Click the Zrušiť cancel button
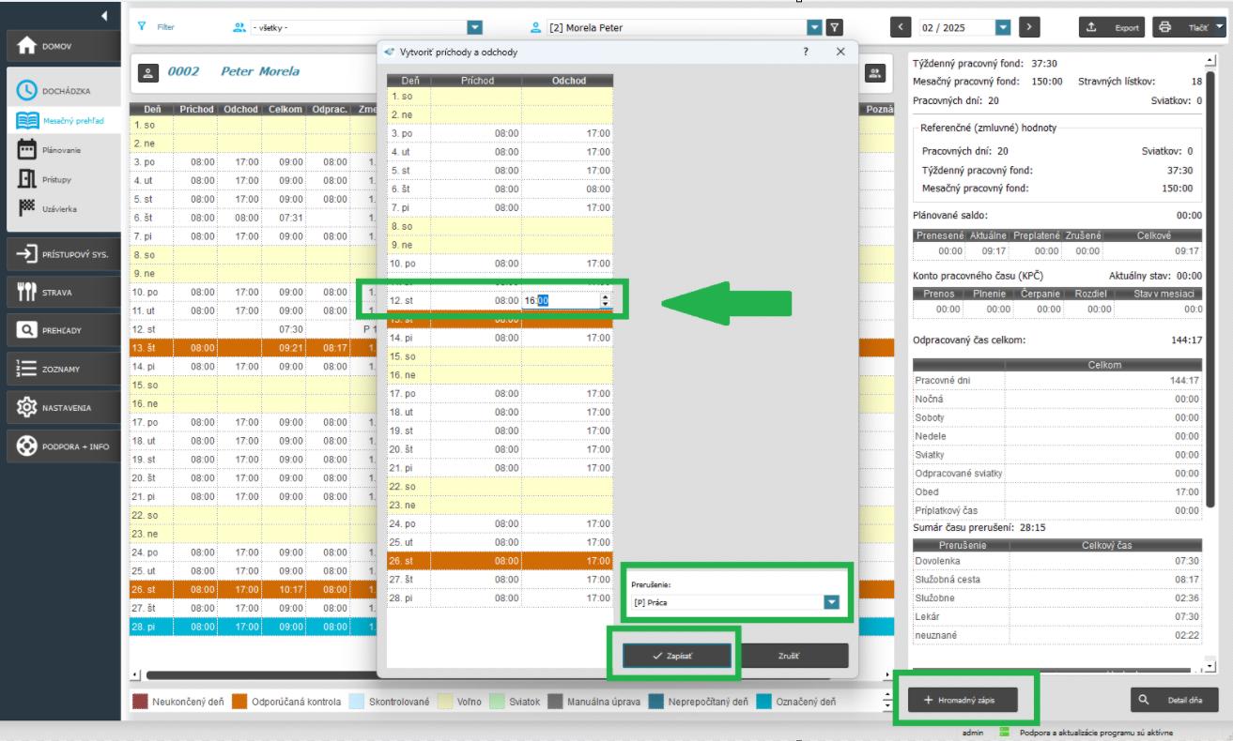This screenshot has height=741, width=1233. pos(789,655)
